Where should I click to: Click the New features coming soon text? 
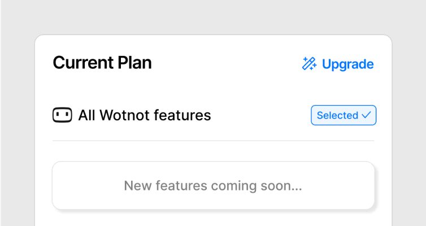point(213,186)
